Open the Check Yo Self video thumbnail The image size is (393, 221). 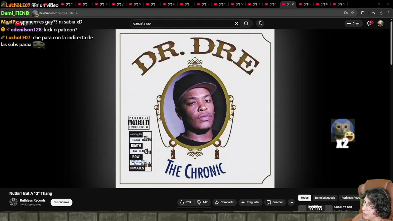(315, 208)
